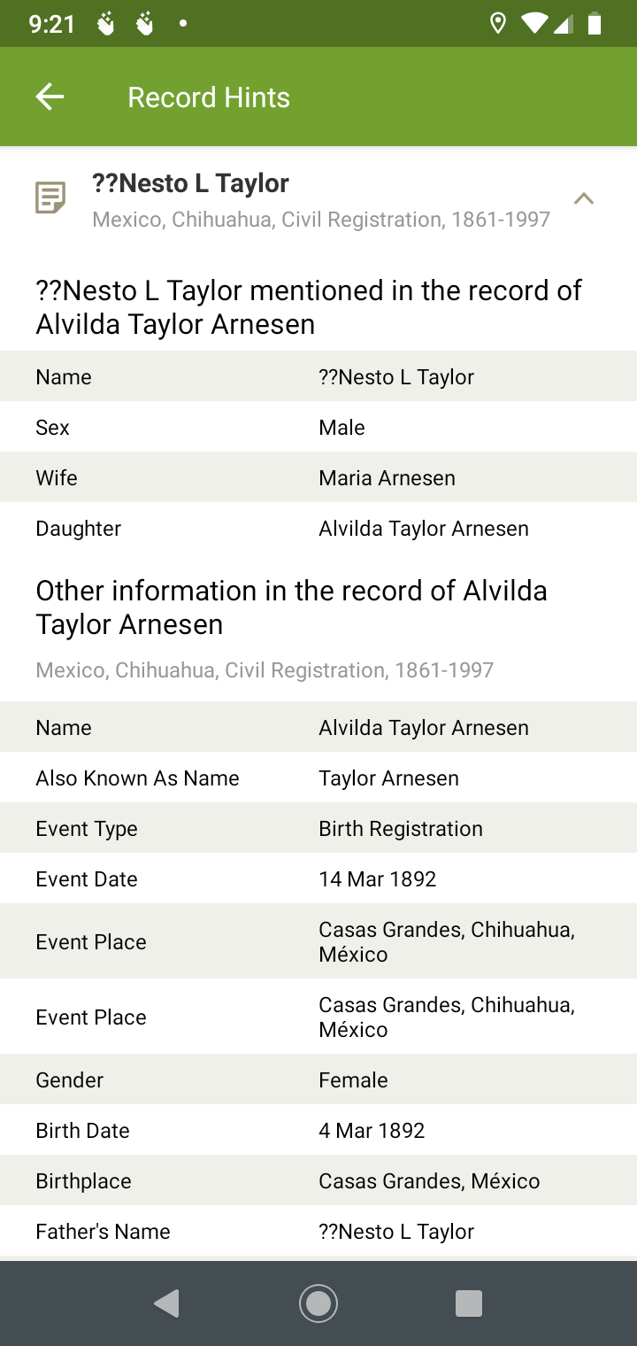637x1346 pixels.
Task: Select the Daughter row Alvilda Taylor Arnesen
Action: point(318,529)
